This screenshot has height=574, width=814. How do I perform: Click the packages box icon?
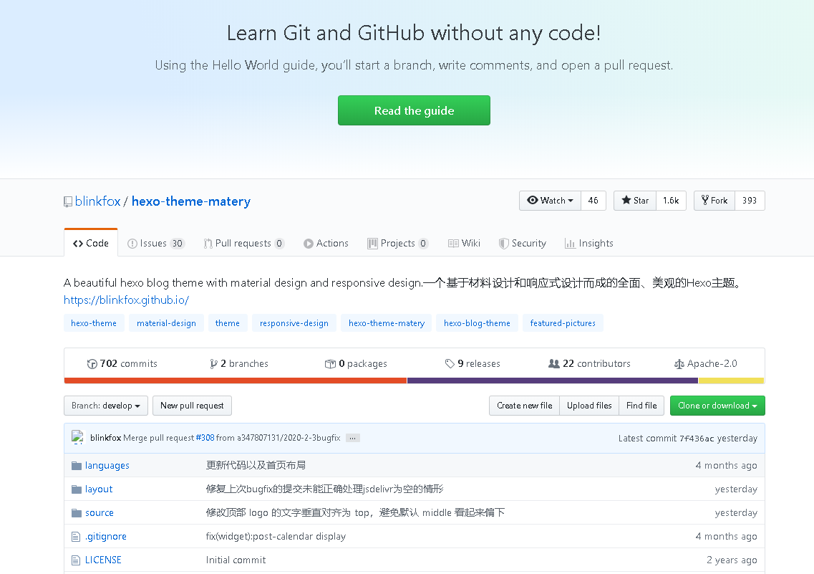click(330, 364)
